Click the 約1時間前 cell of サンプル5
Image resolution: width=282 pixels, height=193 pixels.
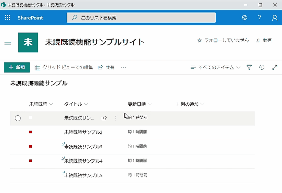138,175
